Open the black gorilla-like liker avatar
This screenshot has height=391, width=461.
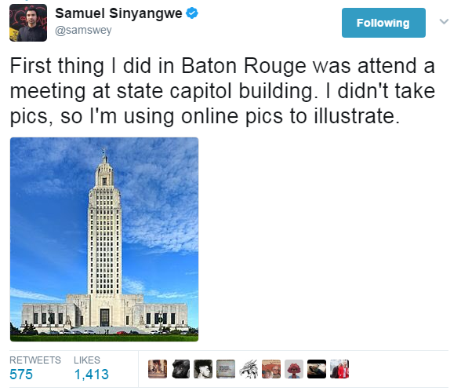[180, 369]
